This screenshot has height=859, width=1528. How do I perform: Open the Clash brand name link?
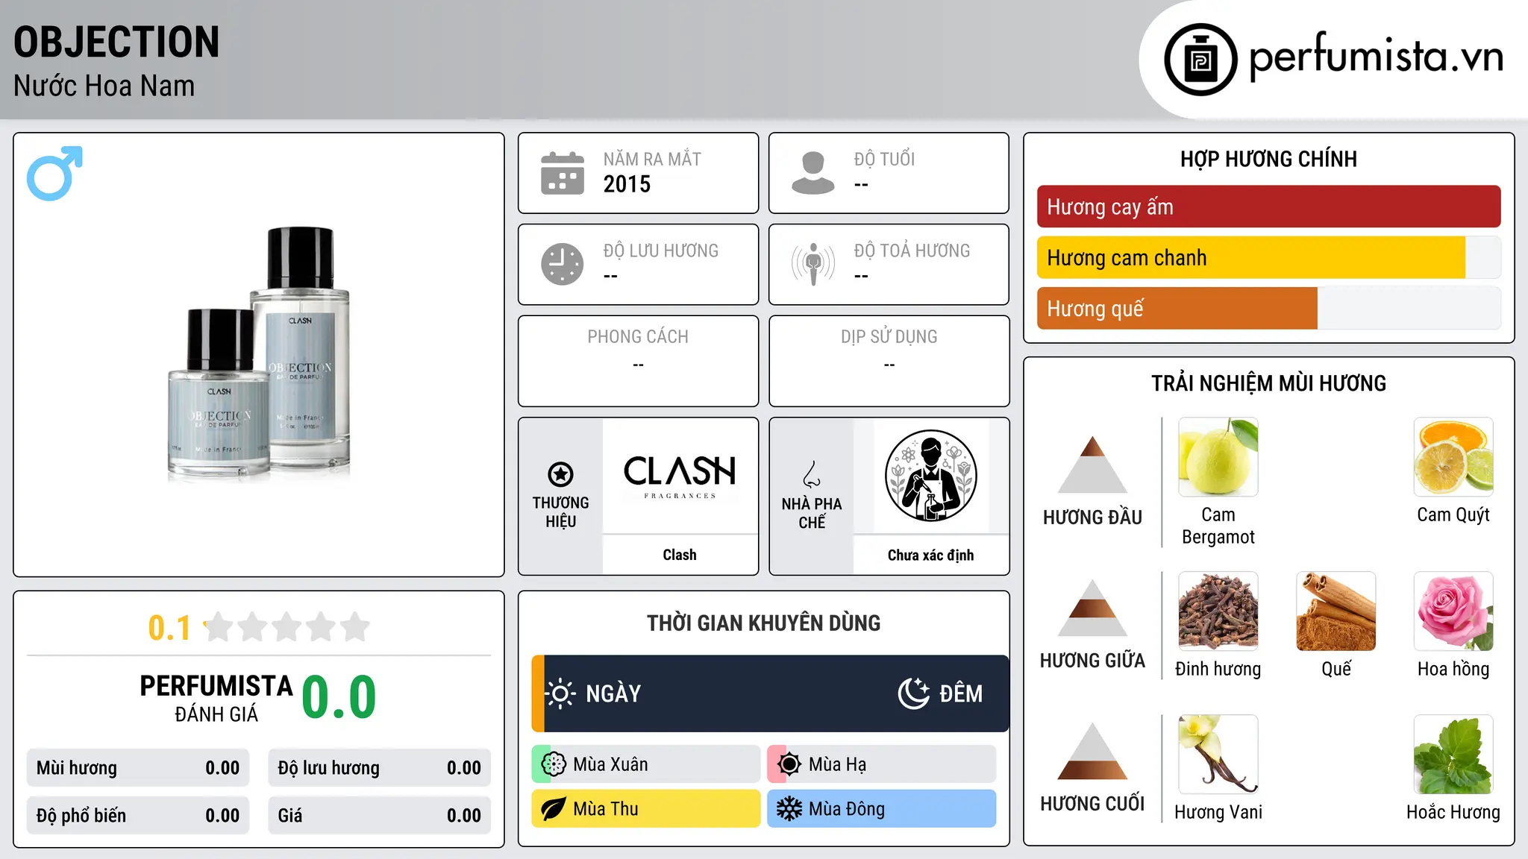(680, 555)
